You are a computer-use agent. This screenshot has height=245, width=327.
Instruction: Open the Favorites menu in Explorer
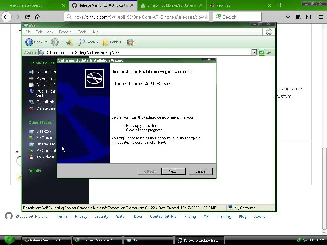coord(66,32)
